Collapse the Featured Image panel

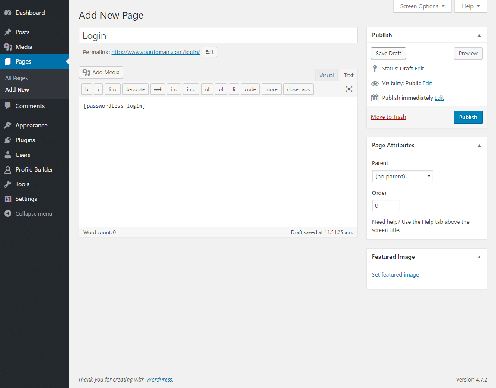479,257
